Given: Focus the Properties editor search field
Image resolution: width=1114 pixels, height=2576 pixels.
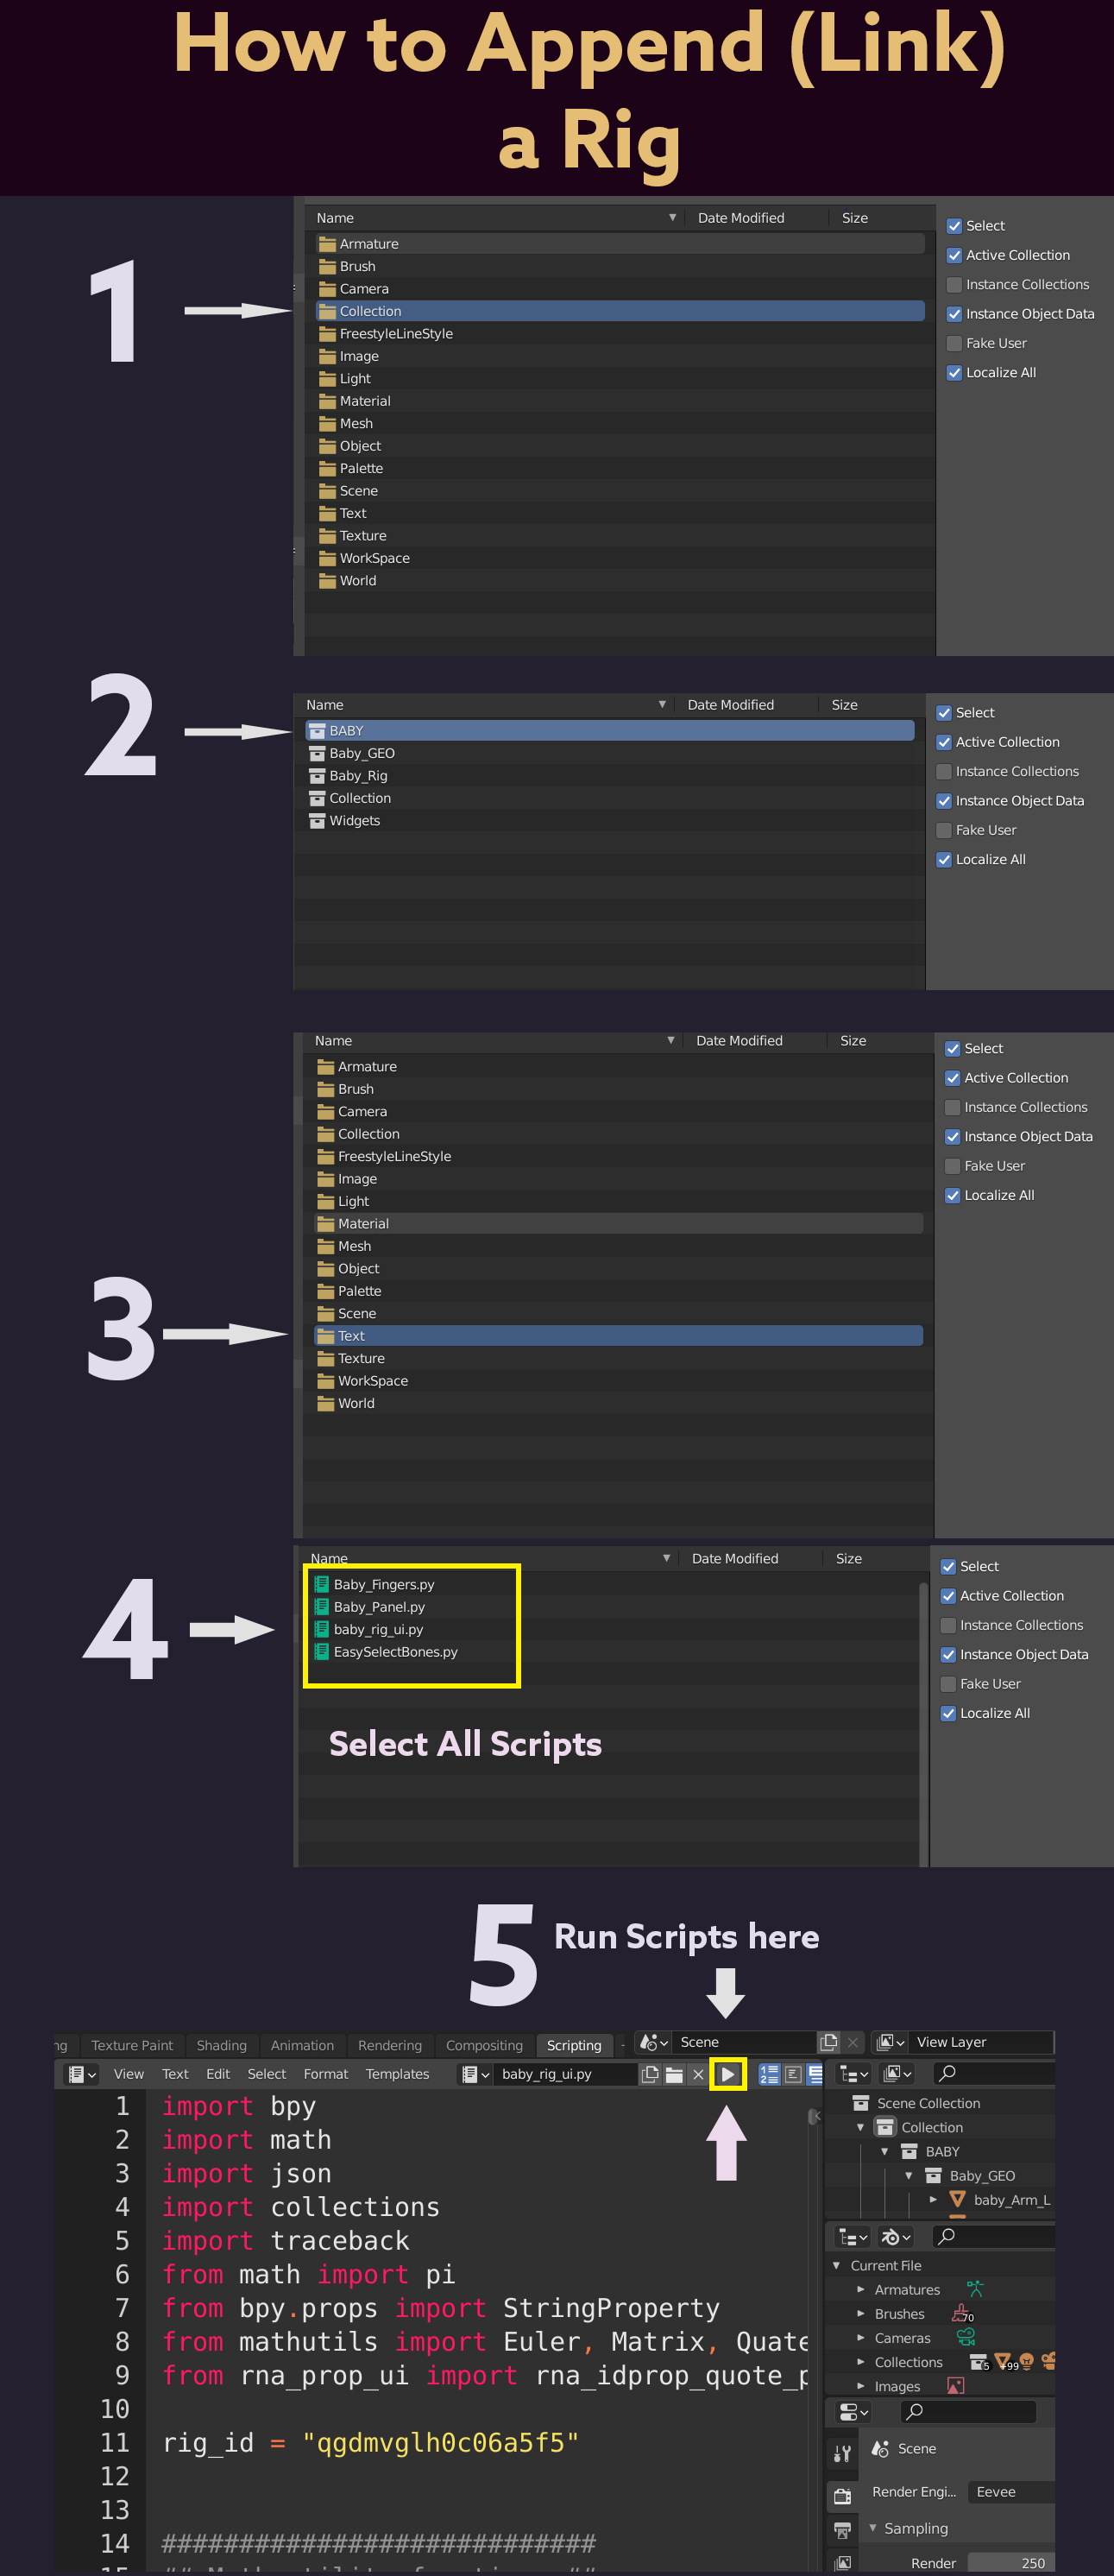Looking at the screenshot, I should tap(967, 2411).
